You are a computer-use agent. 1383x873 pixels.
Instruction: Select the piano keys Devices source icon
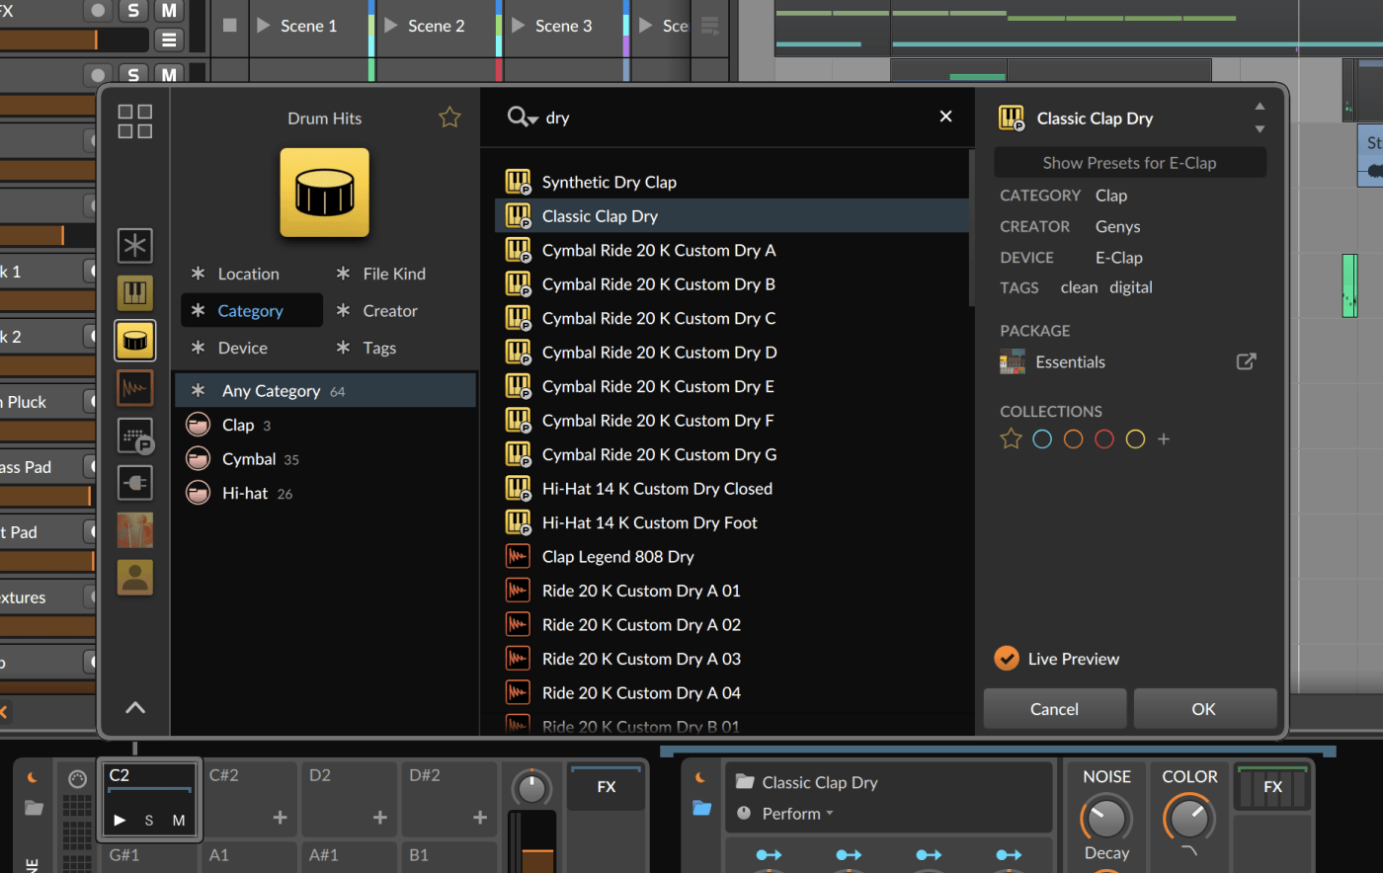coord(135,293)
